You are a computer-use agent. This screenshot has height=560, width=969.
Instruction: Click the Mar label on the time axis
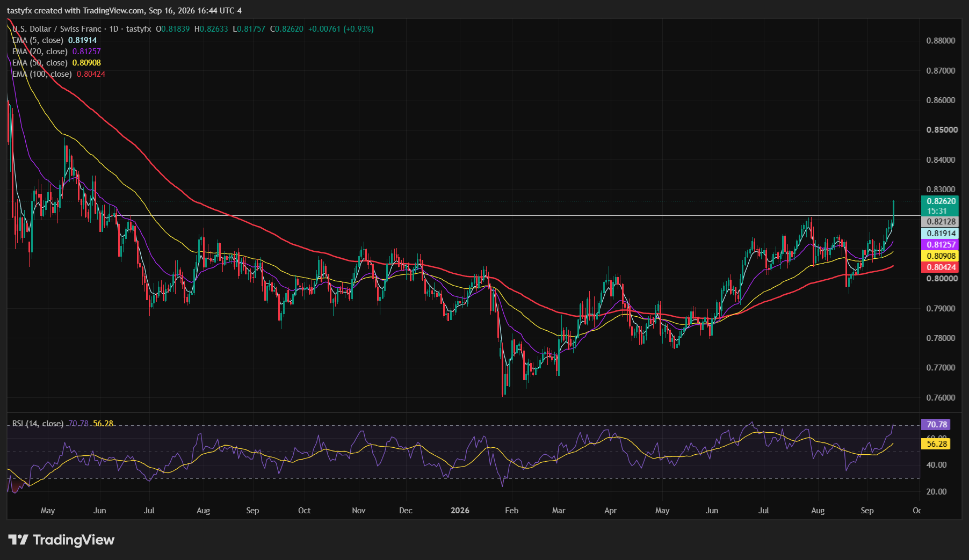coord(559,511)
